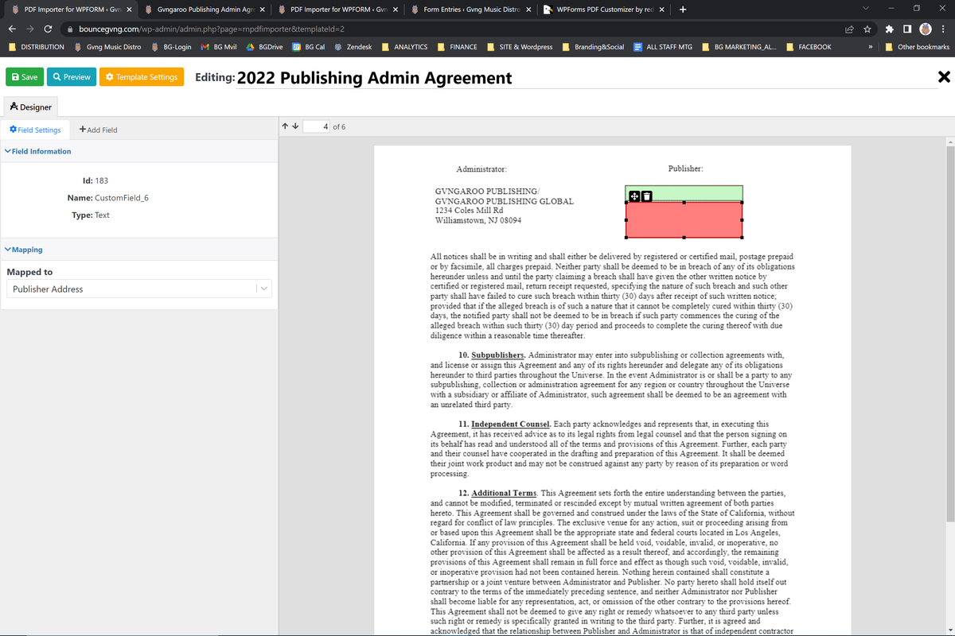Open the Zendesk bookmark
Image resolution: width=955 pixels, height=636 pixels.
point(353,47)
